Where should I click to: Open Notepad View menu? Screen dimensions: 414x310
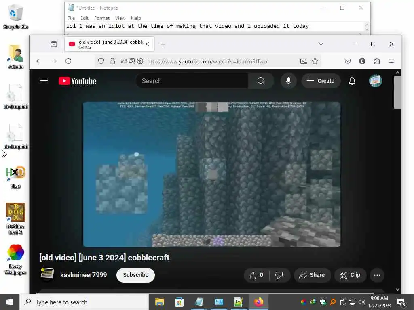[x=120, y=18]
